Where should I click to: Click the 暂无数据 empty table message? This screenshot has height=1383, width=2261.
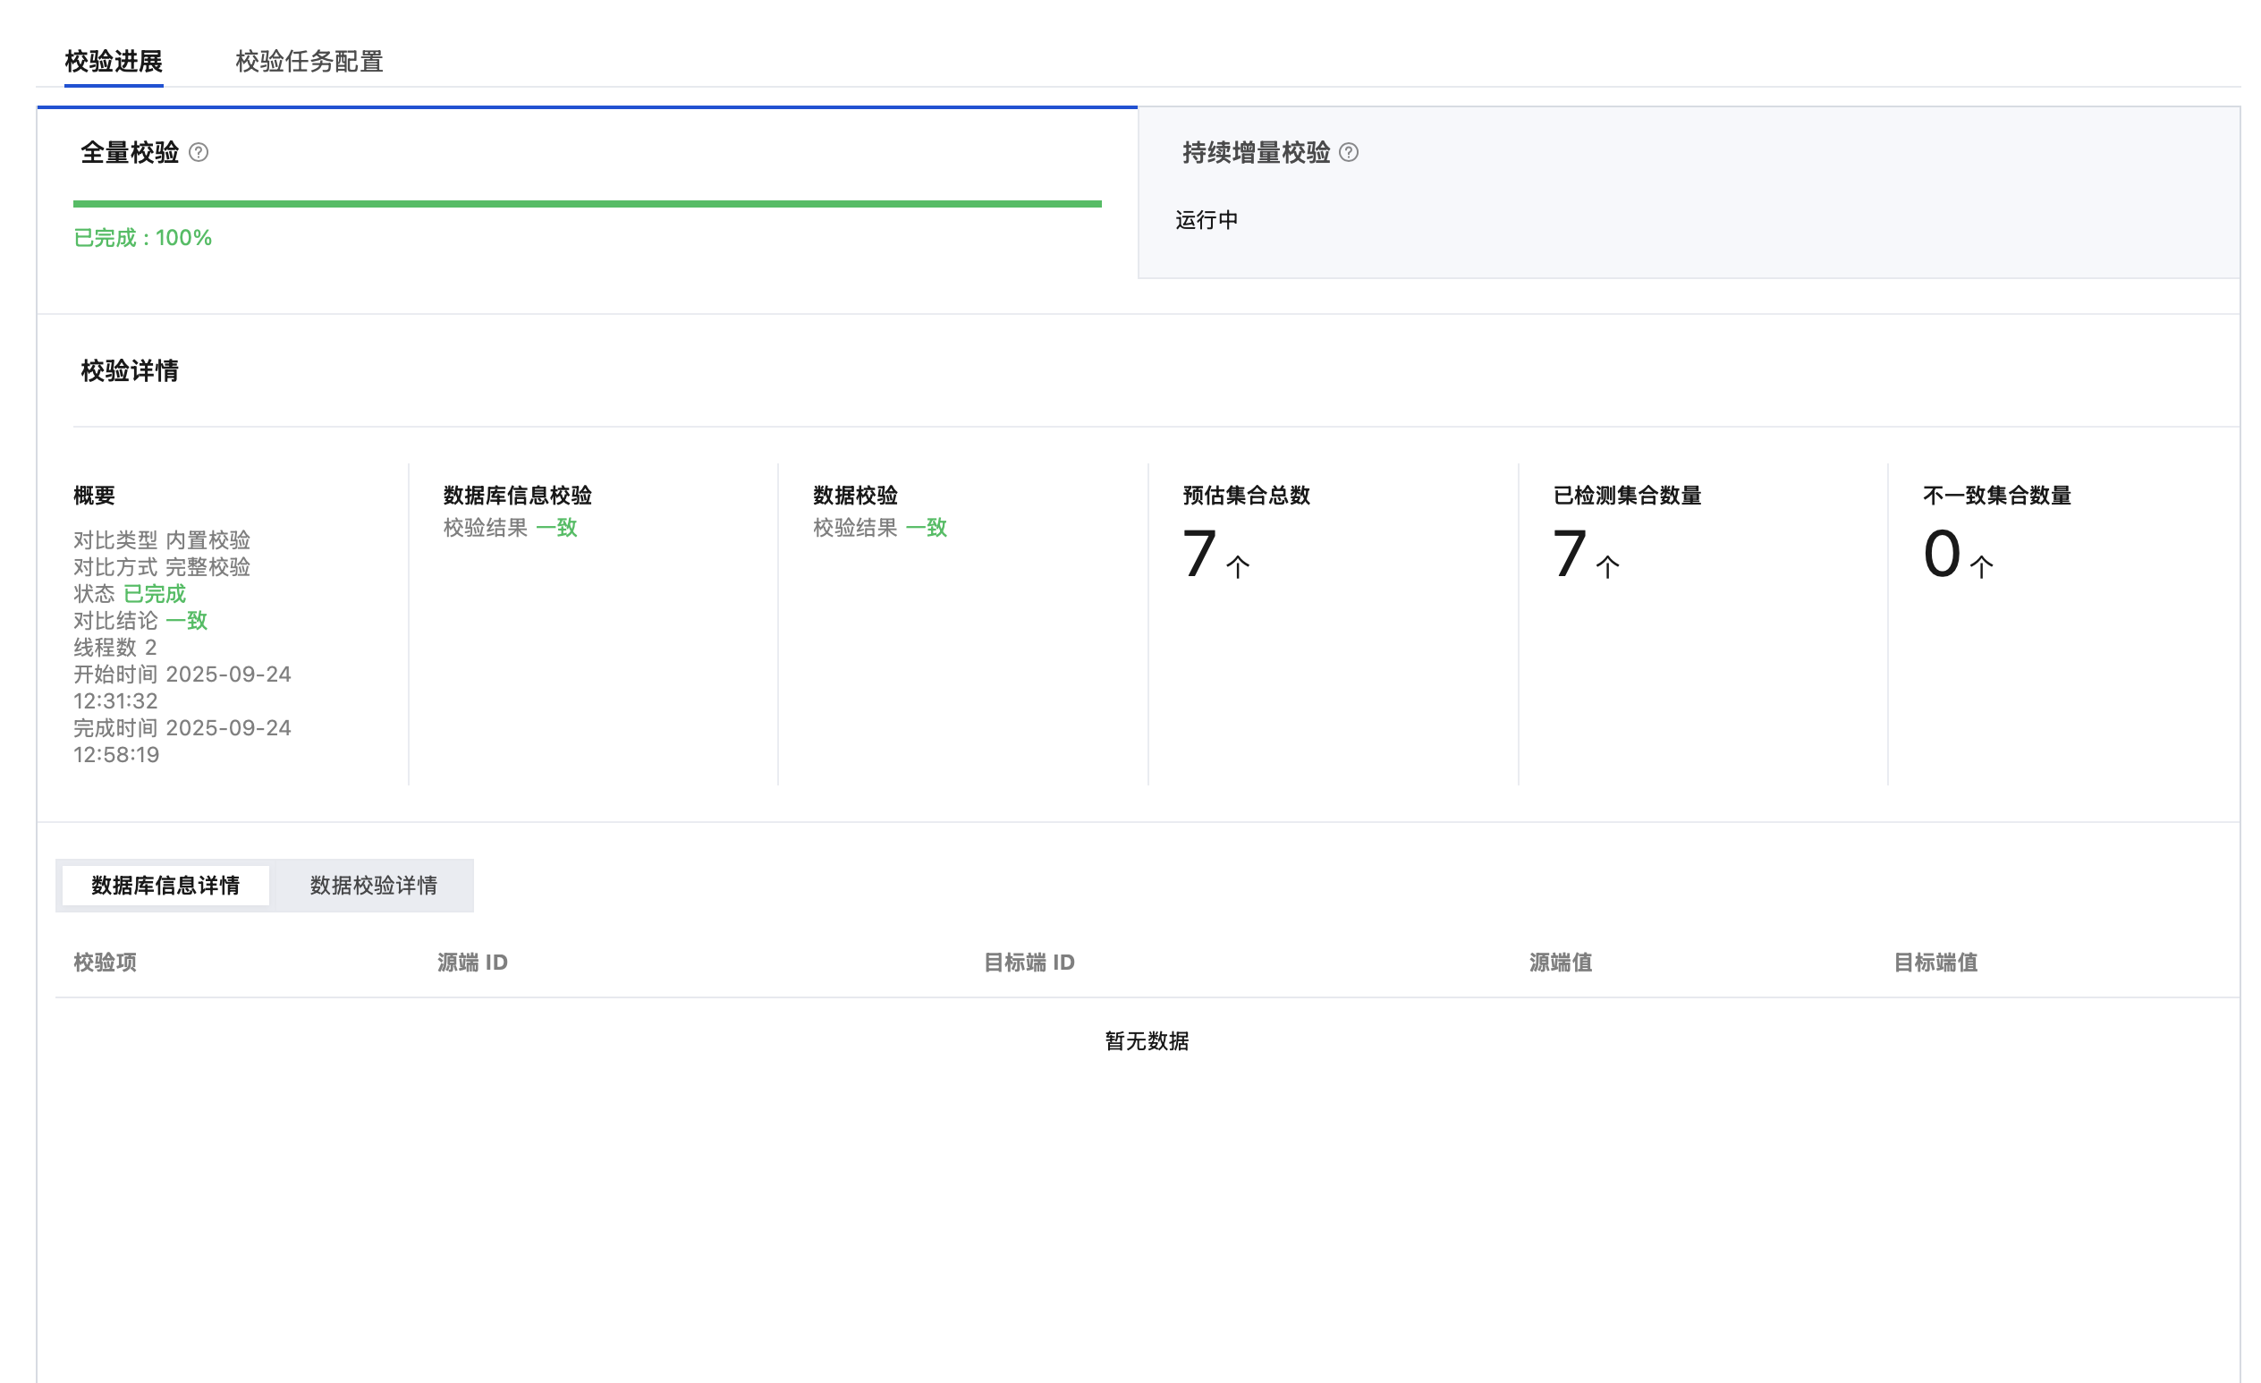pos(1146,1040)
